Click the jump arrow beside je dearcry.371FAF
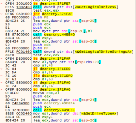This screenshot has width=136, height=123. pos(1,59)
